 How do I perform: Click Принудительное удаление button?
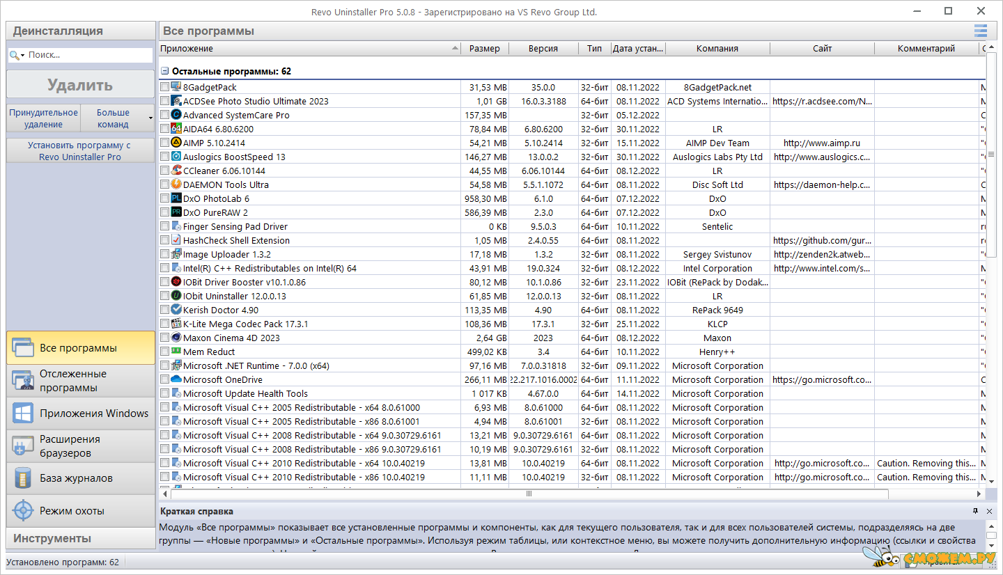(x=44, y=118)
